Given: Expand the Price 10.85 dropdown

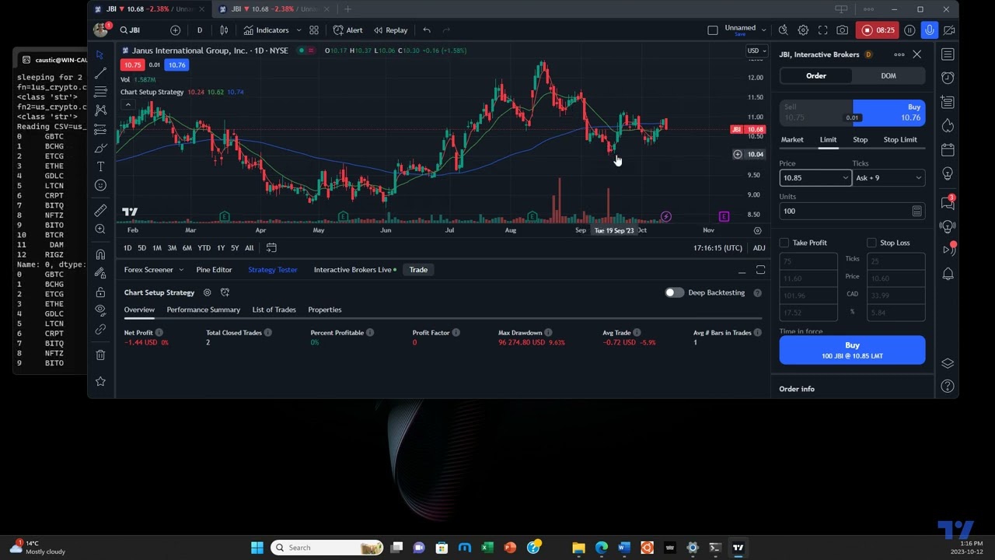Looking at the screenshot, I should pyautogui.click(x=845, y=178).
